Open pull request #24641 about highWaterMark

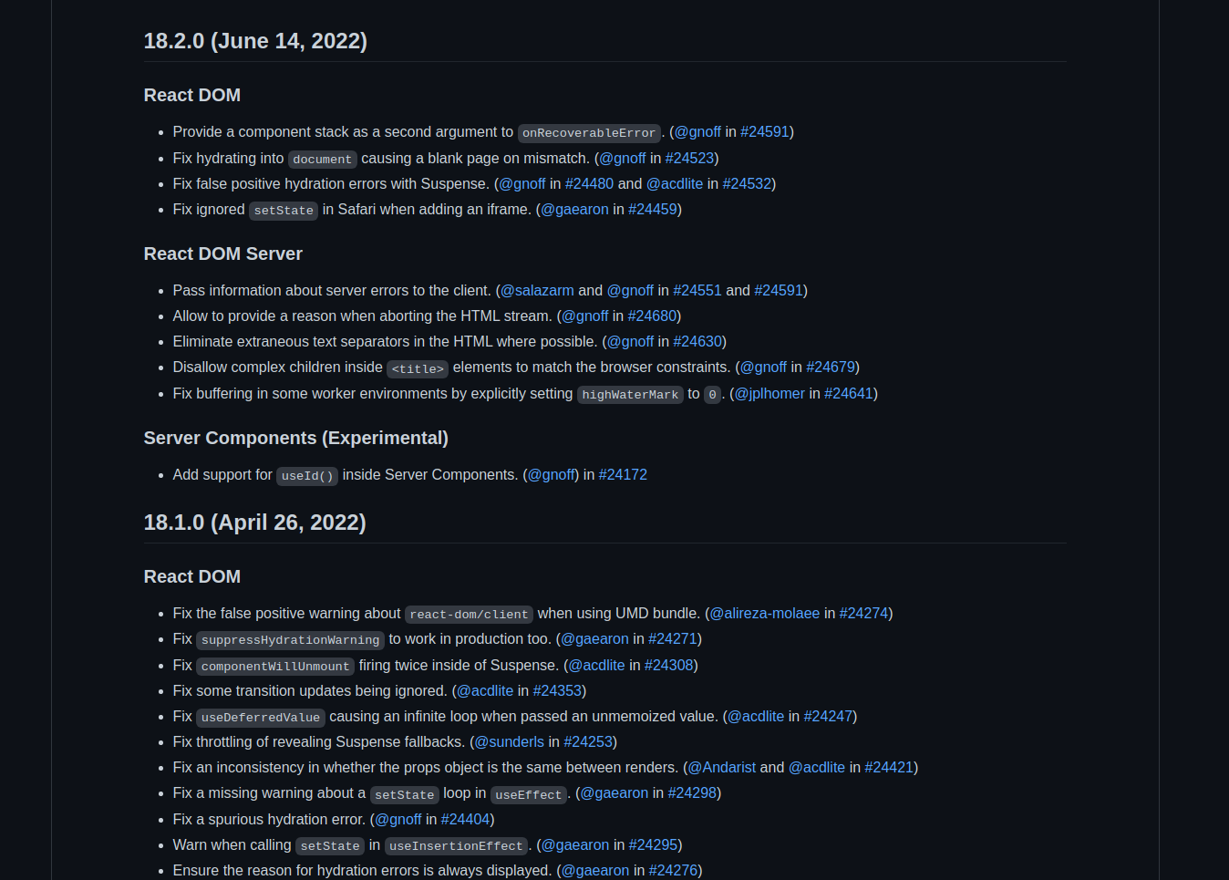pyautogui.click(x=849, y=393)
